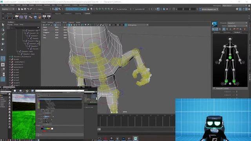Click the human figure shelf icon

tap(26, 17)
